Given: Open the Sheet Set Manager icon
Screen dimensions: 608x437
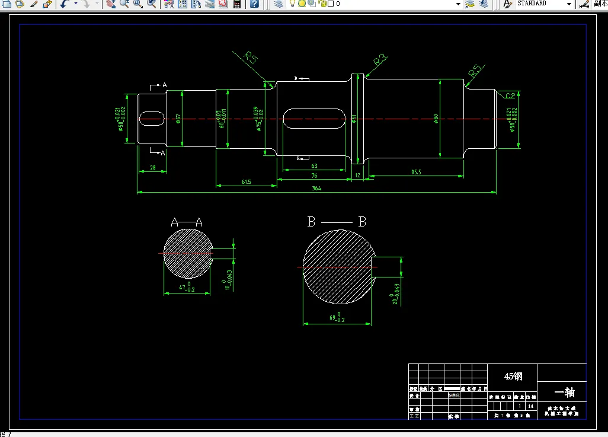Looking at the screenshot, I should (x=209, y=4).
